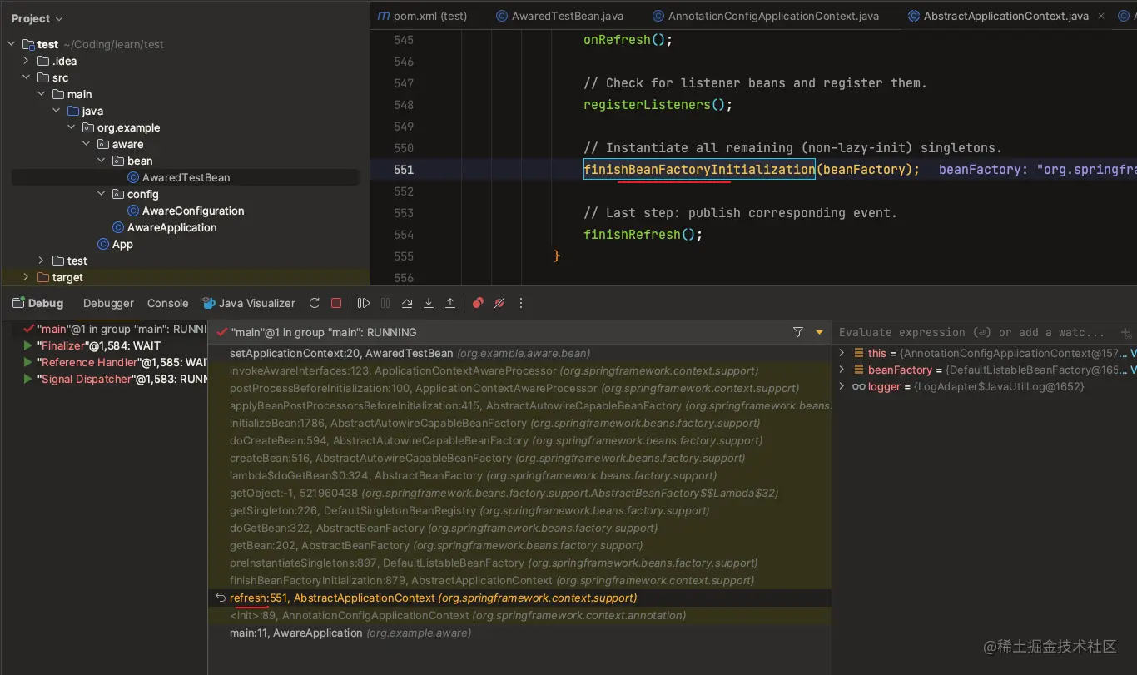Screen dimensions: 1137x675
Task: Select frame initializeBean:1786
Action: (519, 424)
